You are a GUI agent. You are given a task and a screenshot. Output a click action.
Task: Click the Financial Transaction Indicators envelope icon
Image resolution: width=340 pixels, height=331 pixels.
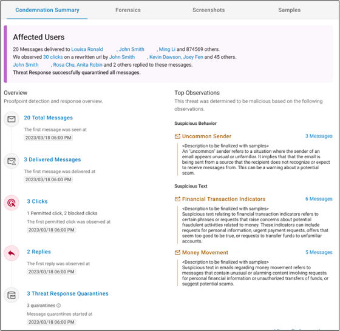pyautogui.click(x=177, y=199)
